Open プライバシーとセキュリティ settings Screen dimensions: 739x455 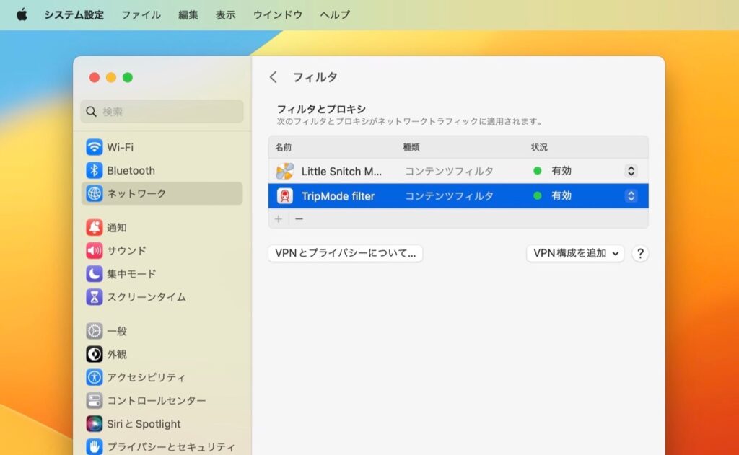click(166, 446)
